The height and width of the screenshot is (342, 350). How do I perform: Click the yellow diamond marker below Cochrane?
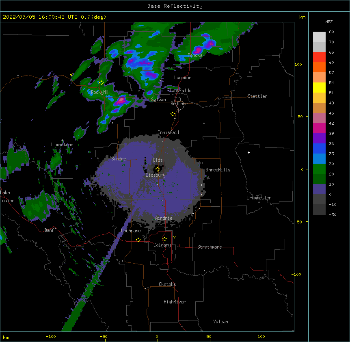click(x=138, y=240)
